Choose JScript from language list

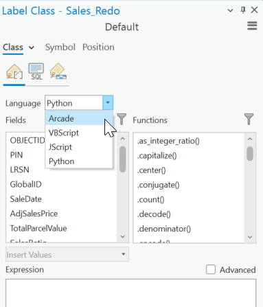click(79, 147)
